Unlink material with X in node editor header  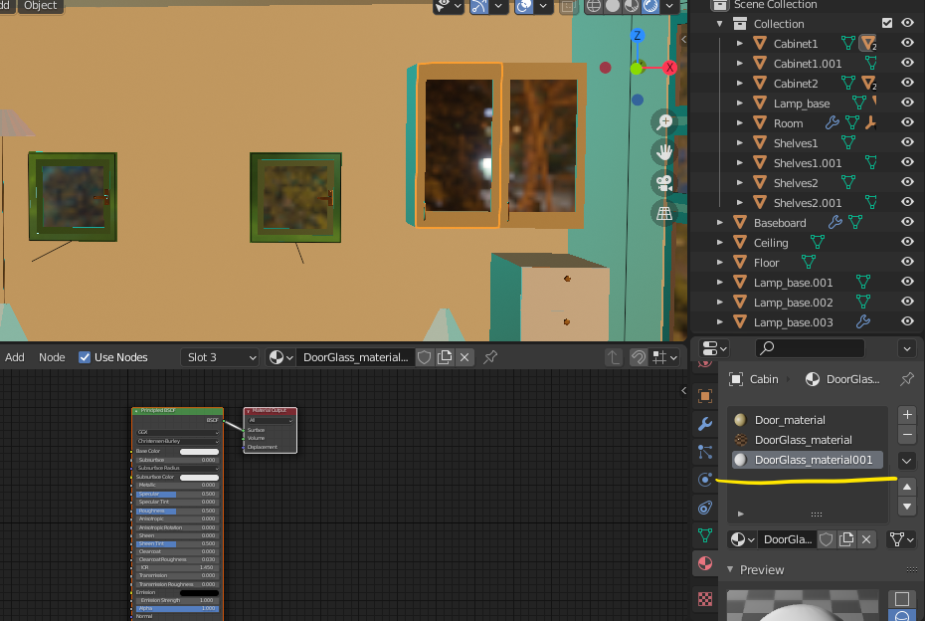464,357
